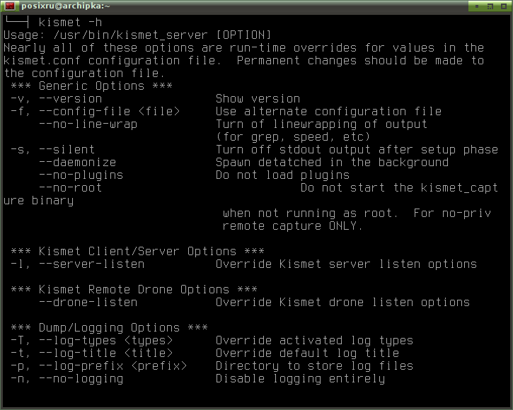Click the /usr/bin/kismet_server path in the usage line
This screenshot has height=410, width=513.
click(x=130, y=35)
